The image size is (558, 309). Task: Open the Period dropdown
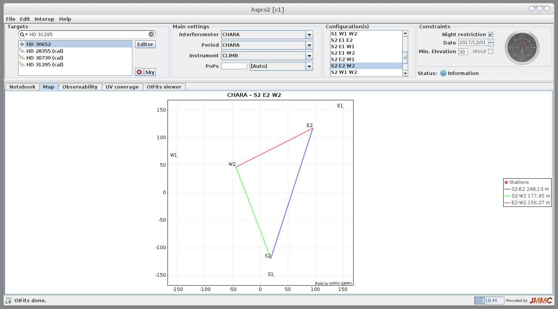click(x=309, y=45)
